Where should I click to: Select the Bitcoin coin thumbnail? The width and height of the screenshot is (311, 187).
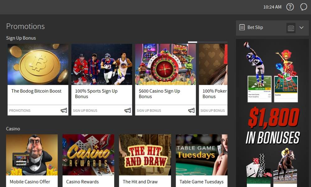tap(38, 65)
